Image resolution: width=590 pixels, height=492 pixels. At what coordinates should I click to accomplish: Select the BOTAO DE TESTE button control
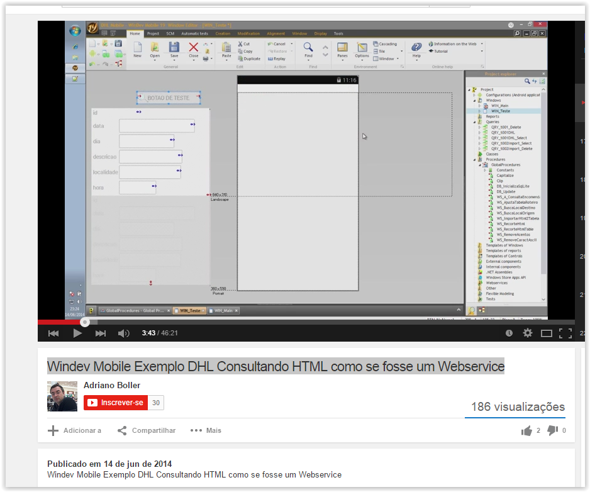click(x=168, y=98)
